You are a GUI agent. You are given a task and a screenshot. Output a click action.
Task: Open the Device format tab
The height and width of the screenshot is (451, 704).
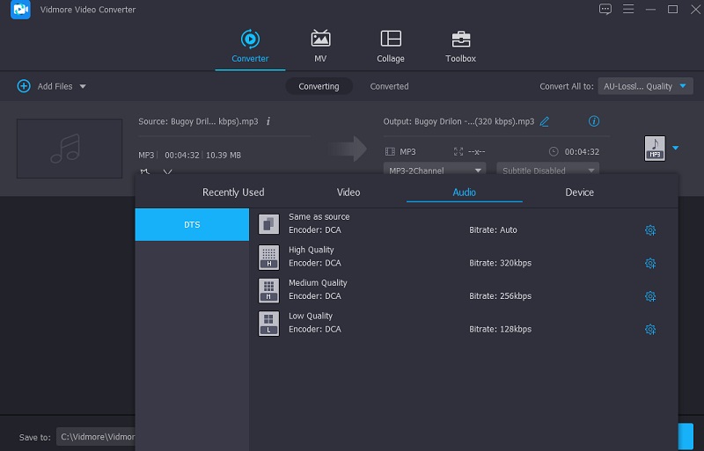pos(579,193)
